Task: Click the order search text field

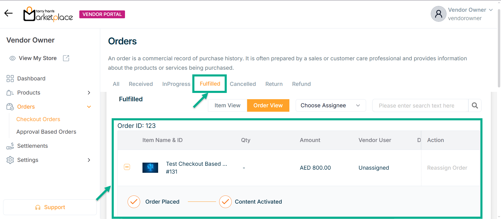Action: [420, 105]
